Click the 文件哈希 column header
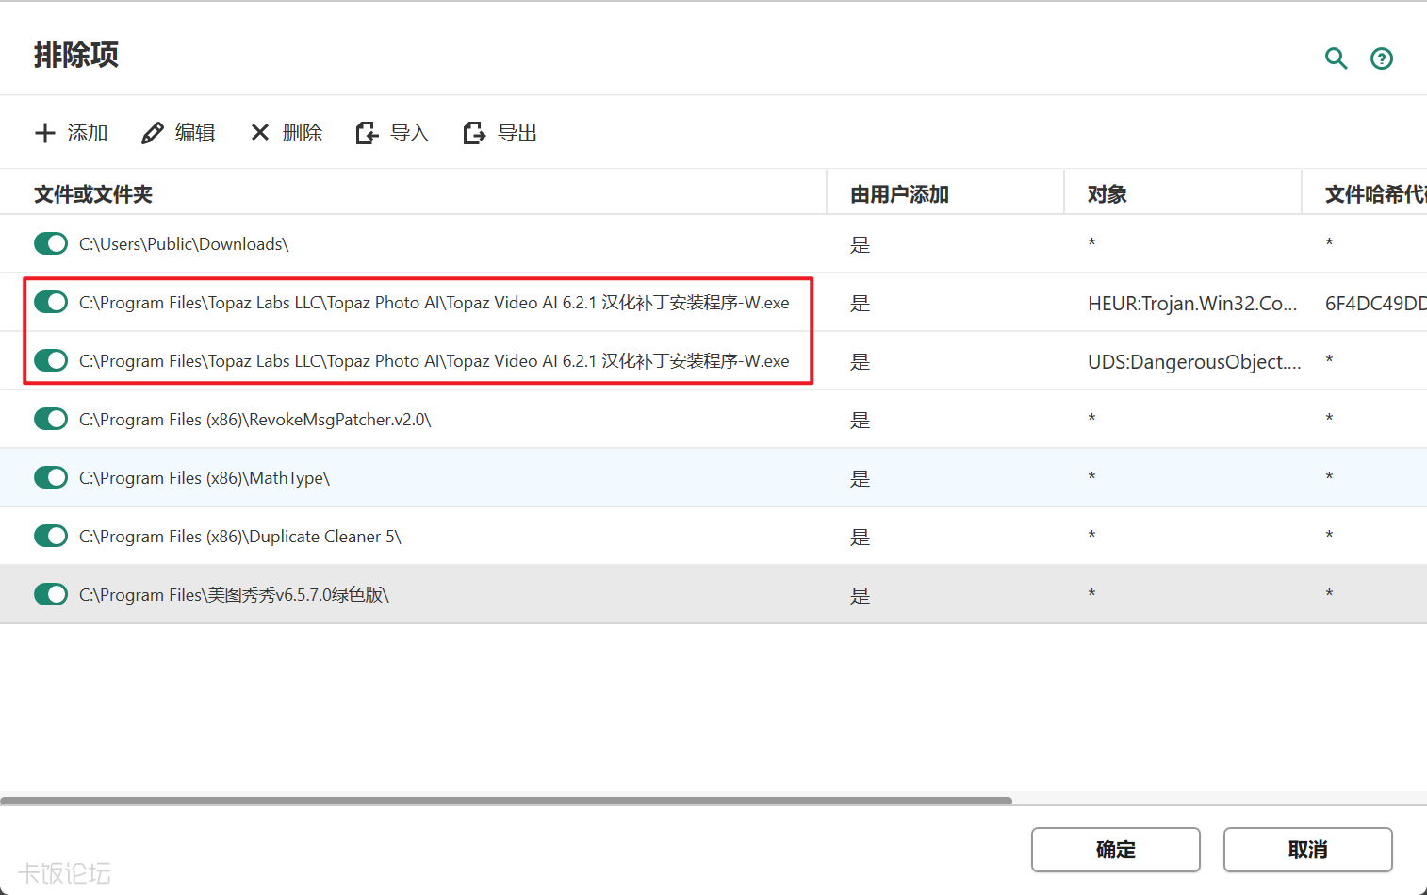Image resolution: width=1427 pixels, height=895 pixels. click(1375, 194)
